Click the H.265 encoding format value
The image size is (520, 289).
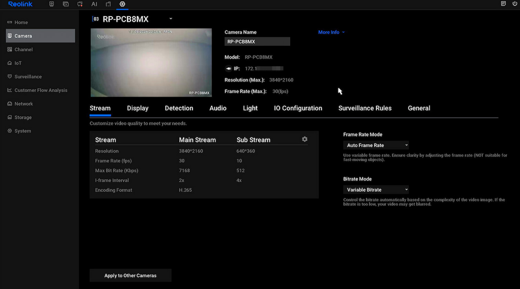pos(185,190)
